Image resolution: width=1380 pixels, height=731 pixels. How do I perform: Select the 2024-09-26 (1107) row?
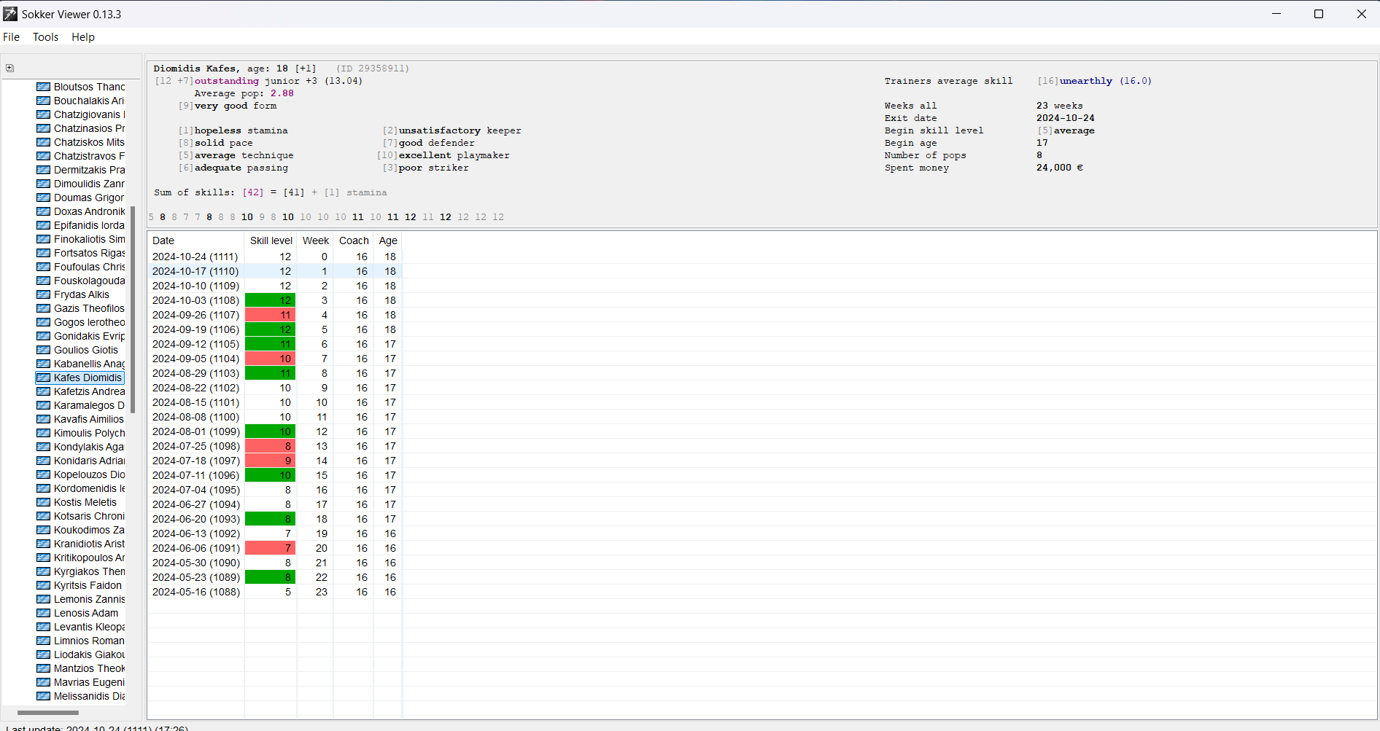(x=275, y=315)
